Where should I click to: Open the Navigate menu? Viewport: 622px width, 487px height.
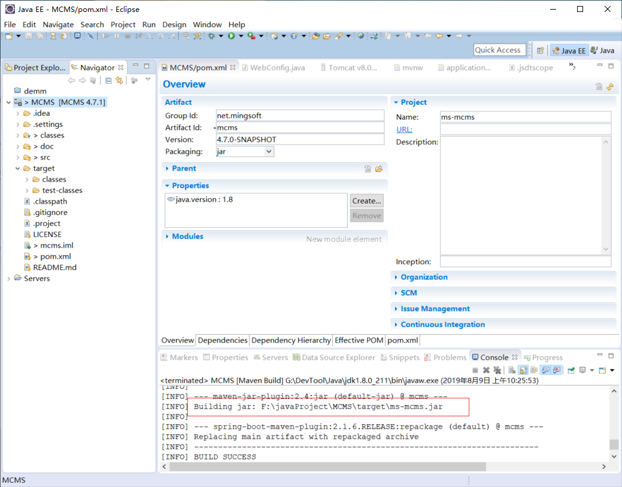(58, 25)
